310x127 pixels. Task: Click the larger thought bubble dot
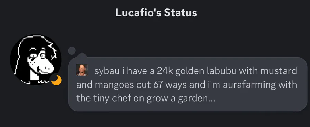(82, 56)
